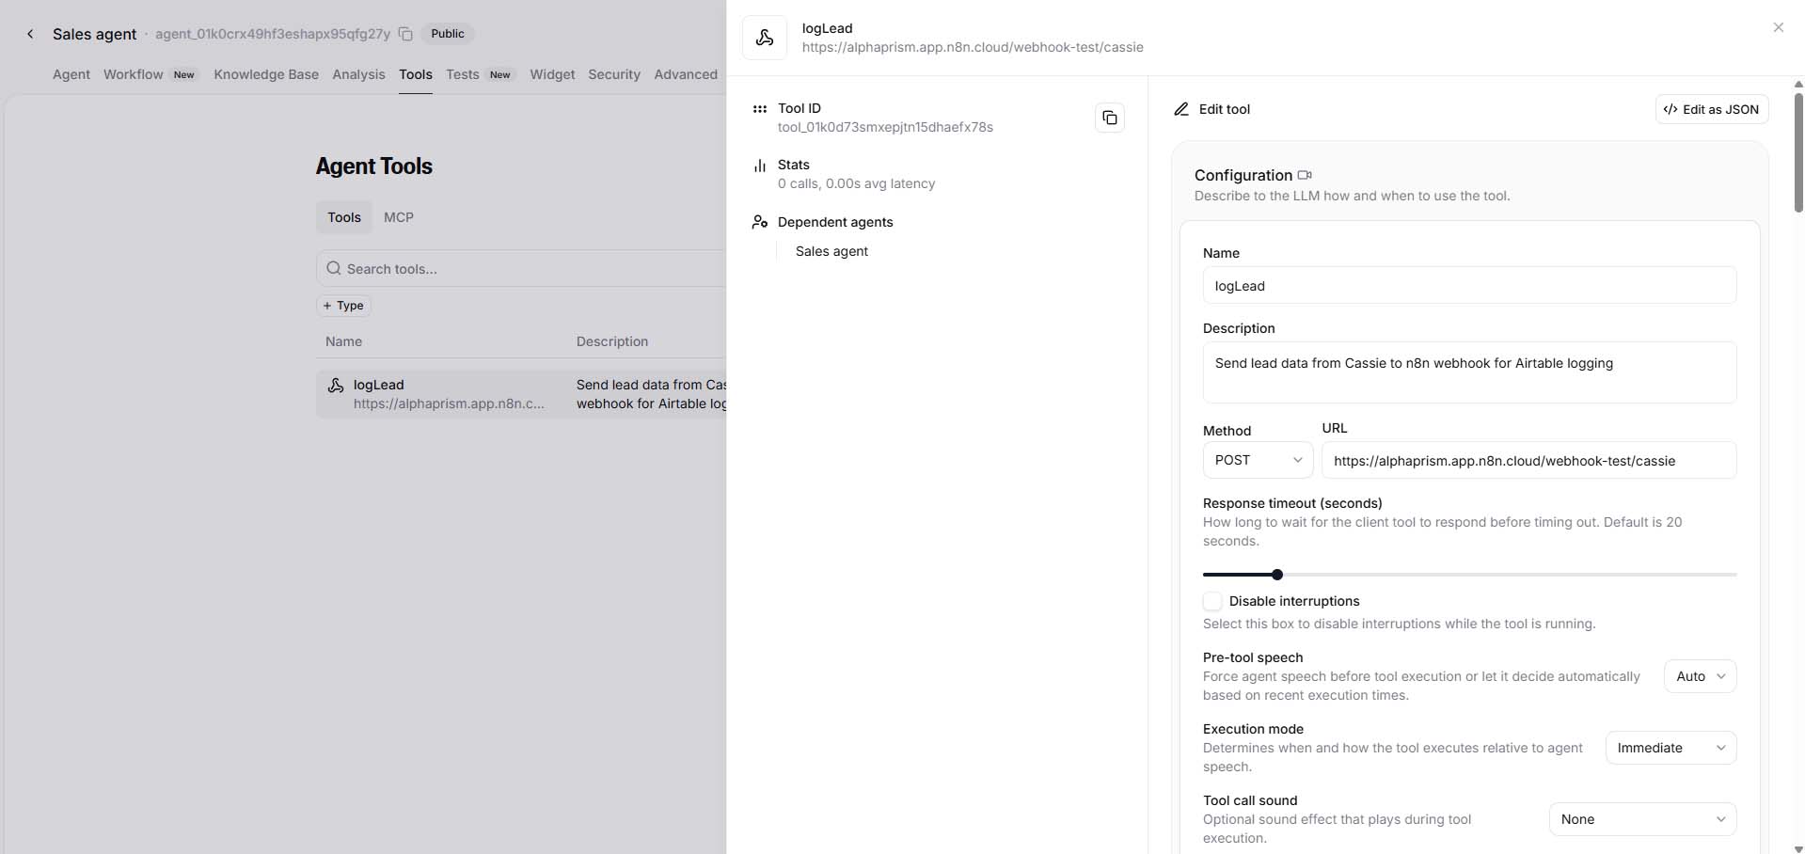Click the webhook URL in panel header

(973, 47)
